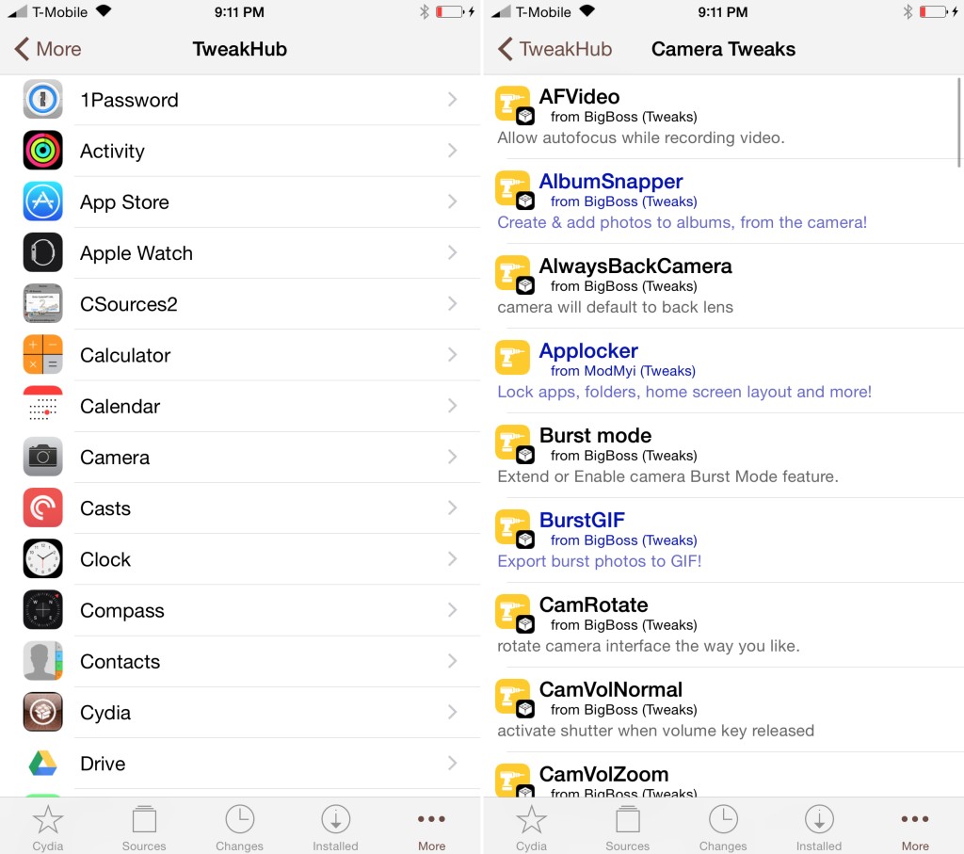This screenshot has width=964, height=854.
Task: Switch to Sources tab in right screen
Action: [627, 828]
